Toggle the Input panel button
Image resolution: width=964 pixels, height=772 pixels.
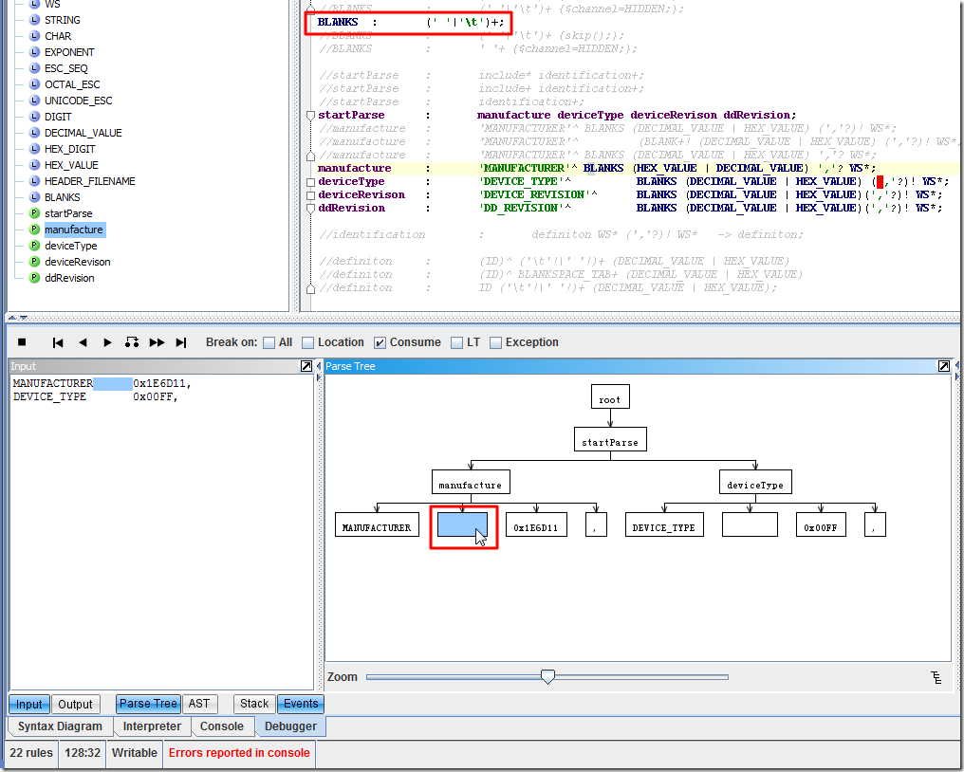point(28,704)
